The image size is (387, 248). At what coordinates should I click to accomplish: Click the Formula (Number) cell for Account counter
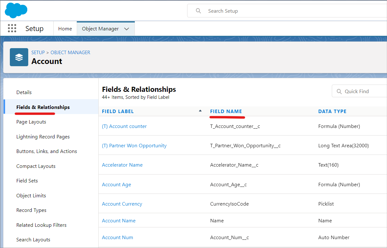339,126
